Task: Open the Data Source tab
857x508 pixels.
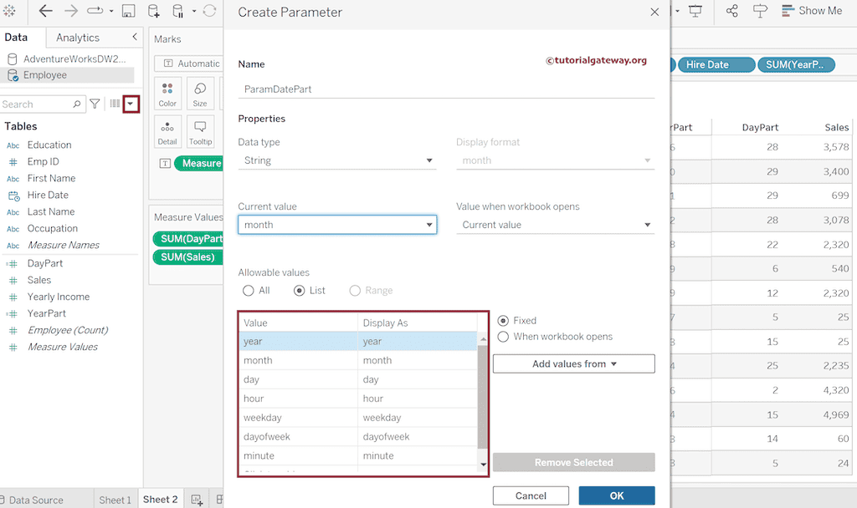Action: [32, 500]
